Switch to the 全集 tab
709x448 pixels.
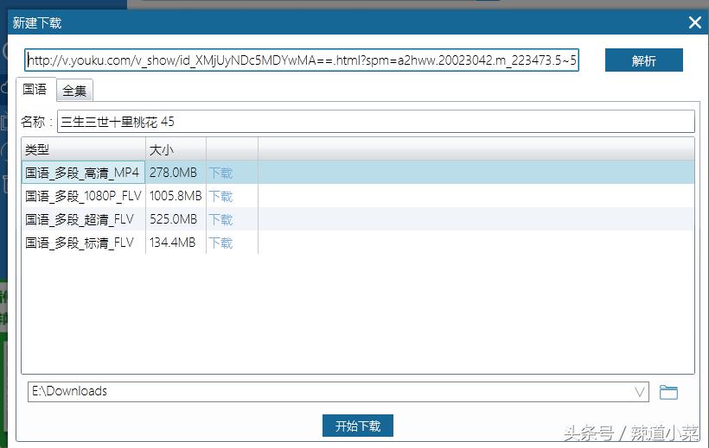tap(74, 91)
